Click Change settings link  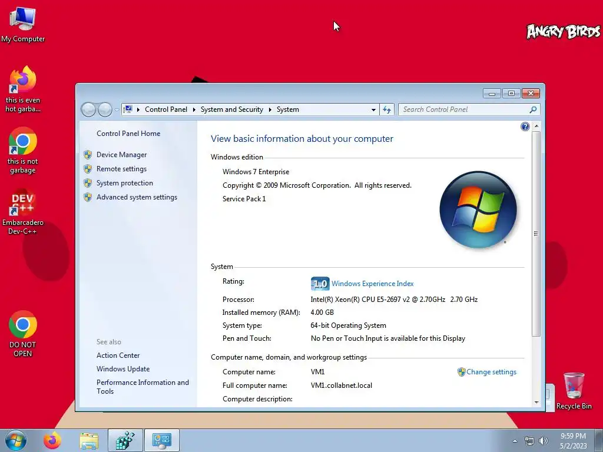point(491,372)
